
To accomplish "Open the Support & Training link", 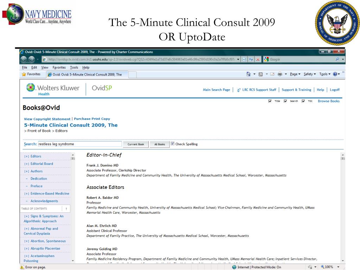I will tap(296, 90).
